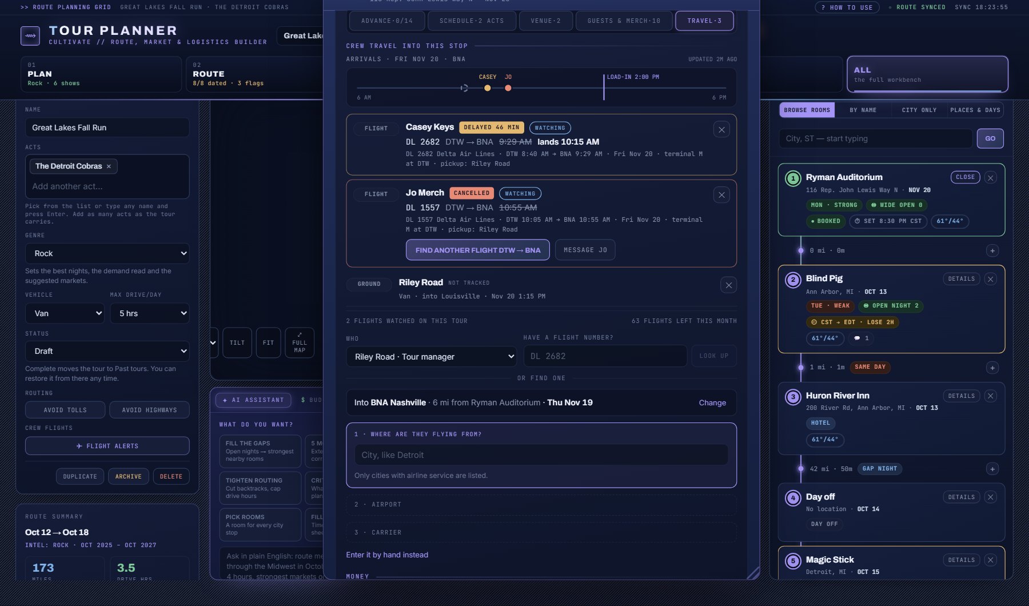Viewport: 1029px width, 606px height.
Task: Toggle map Tilt view
Action: point(237,342)
